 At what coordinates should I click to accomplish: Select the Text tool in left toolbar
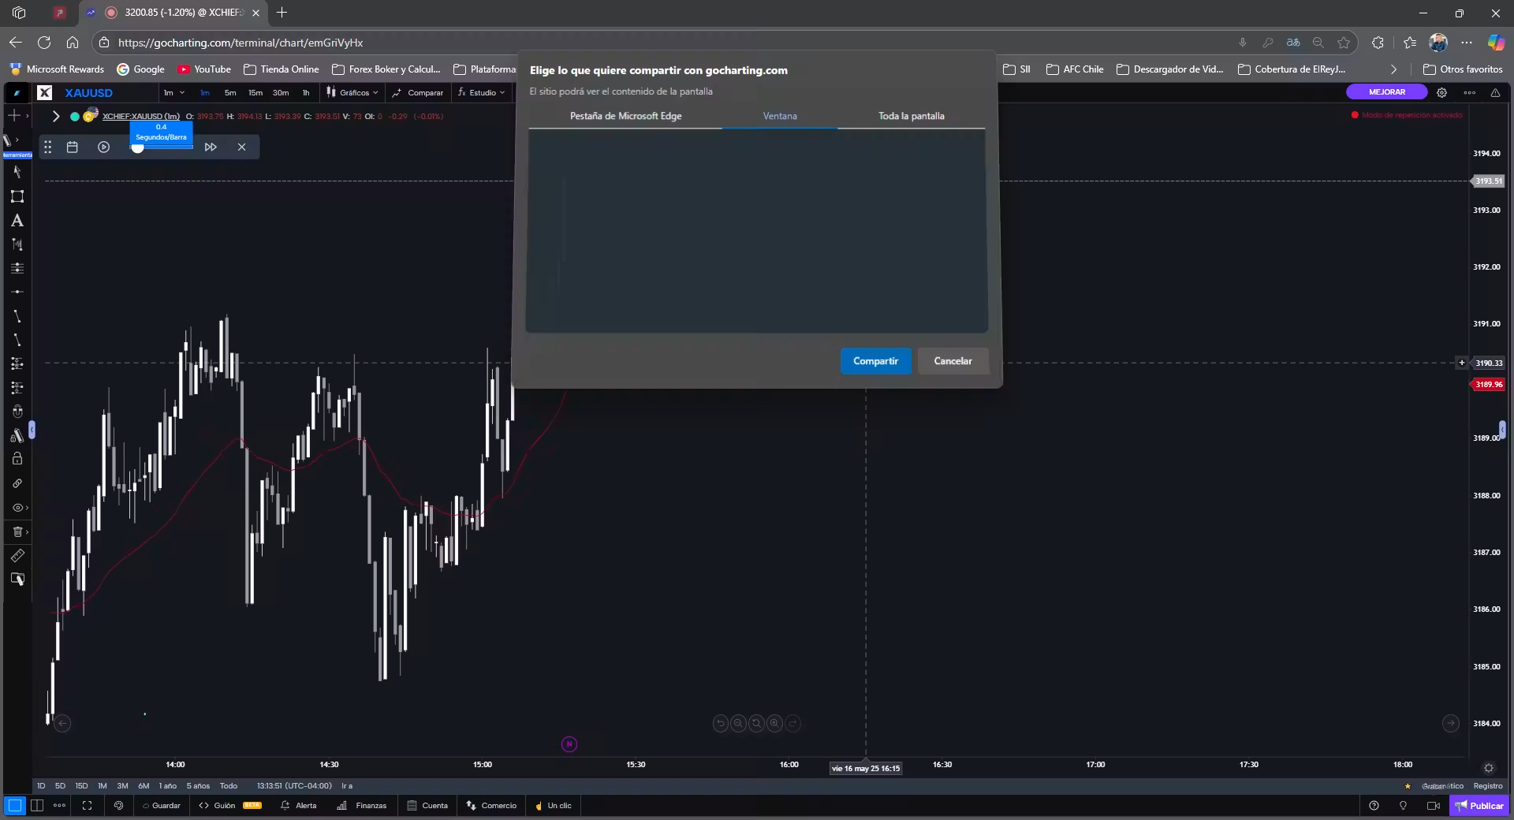[x=17, y=221]
